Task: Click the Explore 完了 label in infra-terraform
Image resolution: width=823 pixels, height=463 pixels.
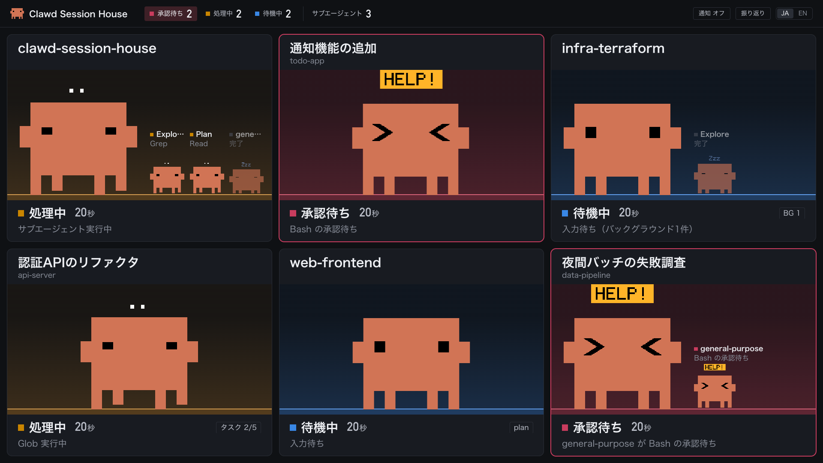Action: [x=712, y=139]
